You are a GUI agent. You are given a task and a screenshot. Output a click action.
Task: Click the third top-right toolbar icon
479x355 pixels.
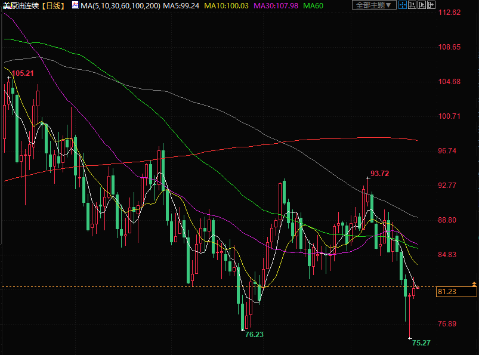point(423,5)
